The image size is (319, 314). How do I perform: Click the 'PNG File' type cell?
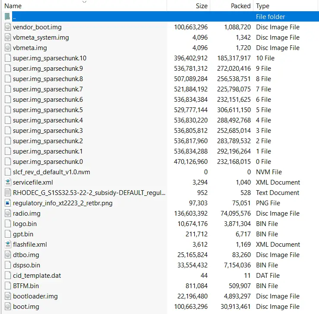point(268,203)
